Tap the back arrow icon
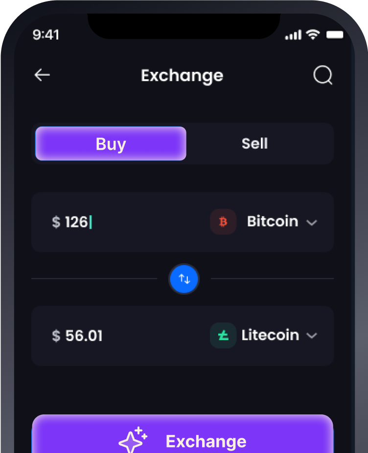The height and width of the screenshot is (453, 368). coord(43,75)
